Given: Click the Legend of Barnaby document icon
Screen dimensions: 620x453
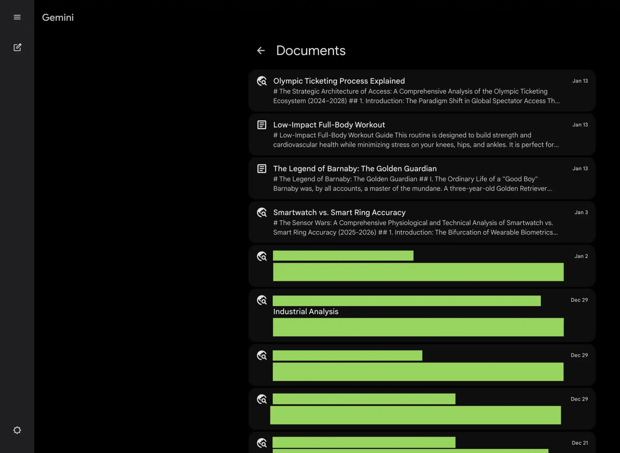Looking at the screenshot, I should click(x=262, y=169).
